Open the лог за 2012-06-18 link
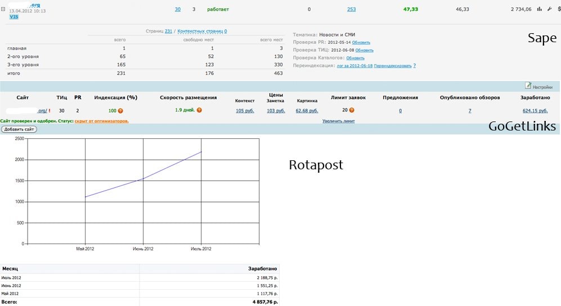Screen dimensions: 561x306 click(x=354, y=66)
